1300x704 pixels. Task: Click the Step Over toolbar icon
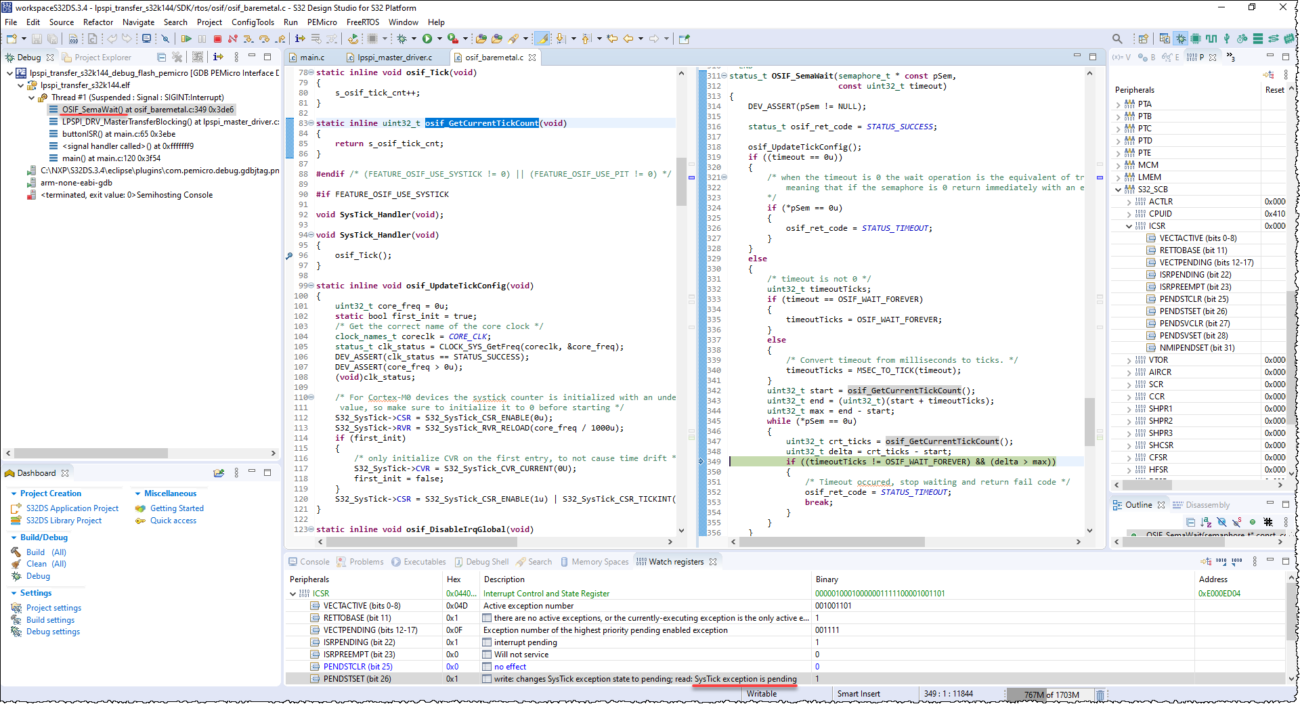point(264,39)
